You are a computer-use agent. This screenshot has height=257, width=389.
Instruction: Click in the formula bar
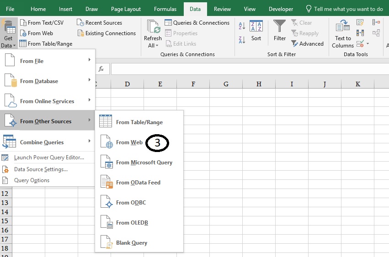(250, 68)
